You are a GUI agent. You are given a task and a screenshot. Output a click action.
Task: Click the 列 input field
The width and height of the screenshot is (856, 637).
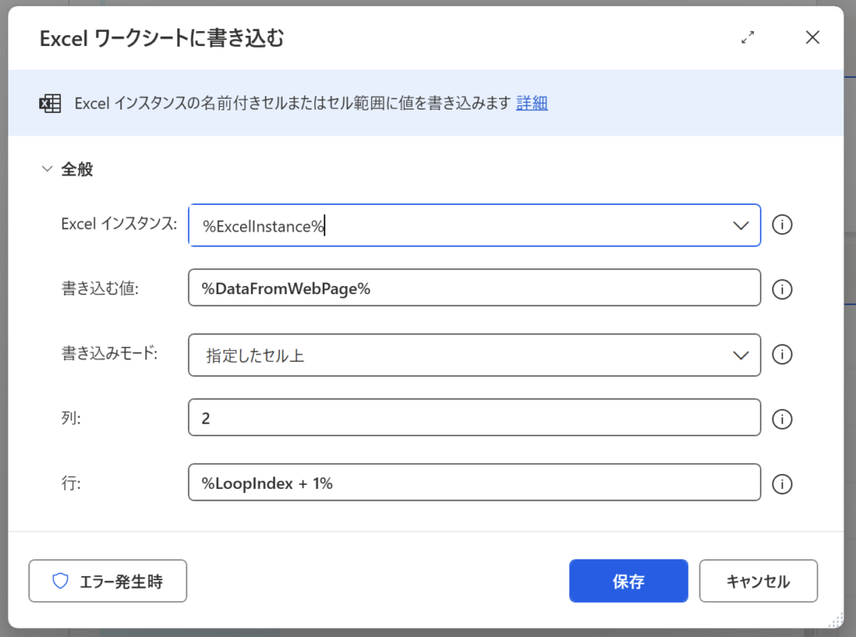tap(474, 418)
